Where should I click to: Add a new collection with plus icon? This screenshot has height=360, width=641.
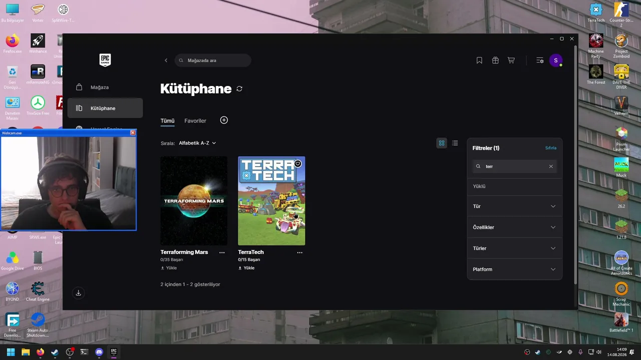point(224,120)
